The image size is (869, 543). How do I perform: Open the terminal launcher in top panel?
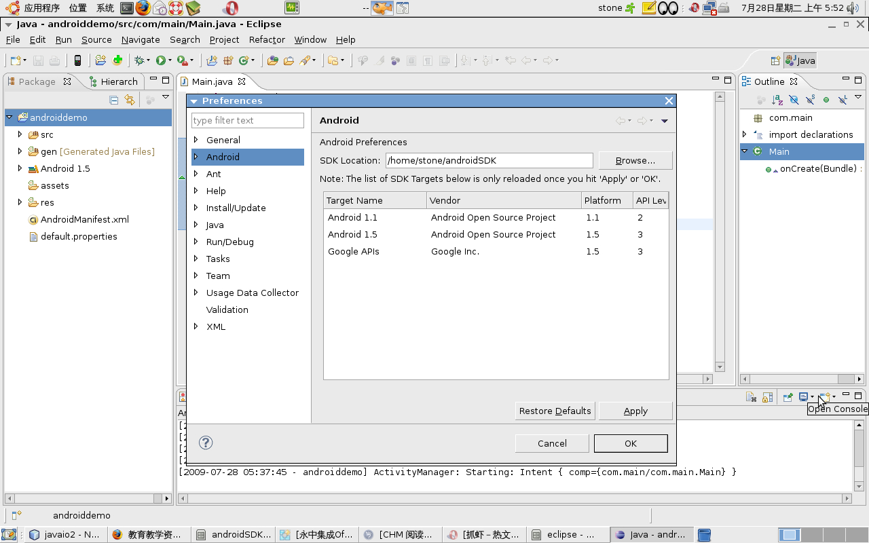[126, 8]
